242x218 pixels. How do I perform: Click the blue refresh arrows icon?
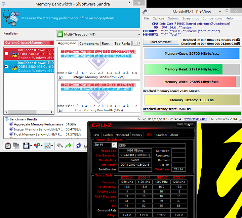[x=79, y=146]
